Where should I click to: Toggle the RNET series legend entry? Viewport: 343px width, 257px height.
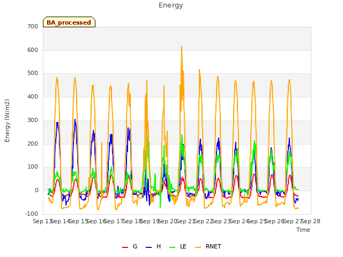[x=208, y=247]
